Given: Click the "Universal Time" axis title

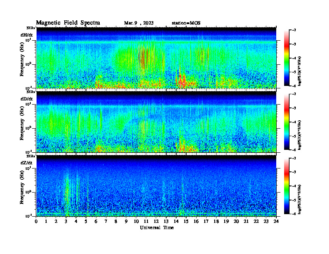Looking at the screenshot, I should [157, 227].
